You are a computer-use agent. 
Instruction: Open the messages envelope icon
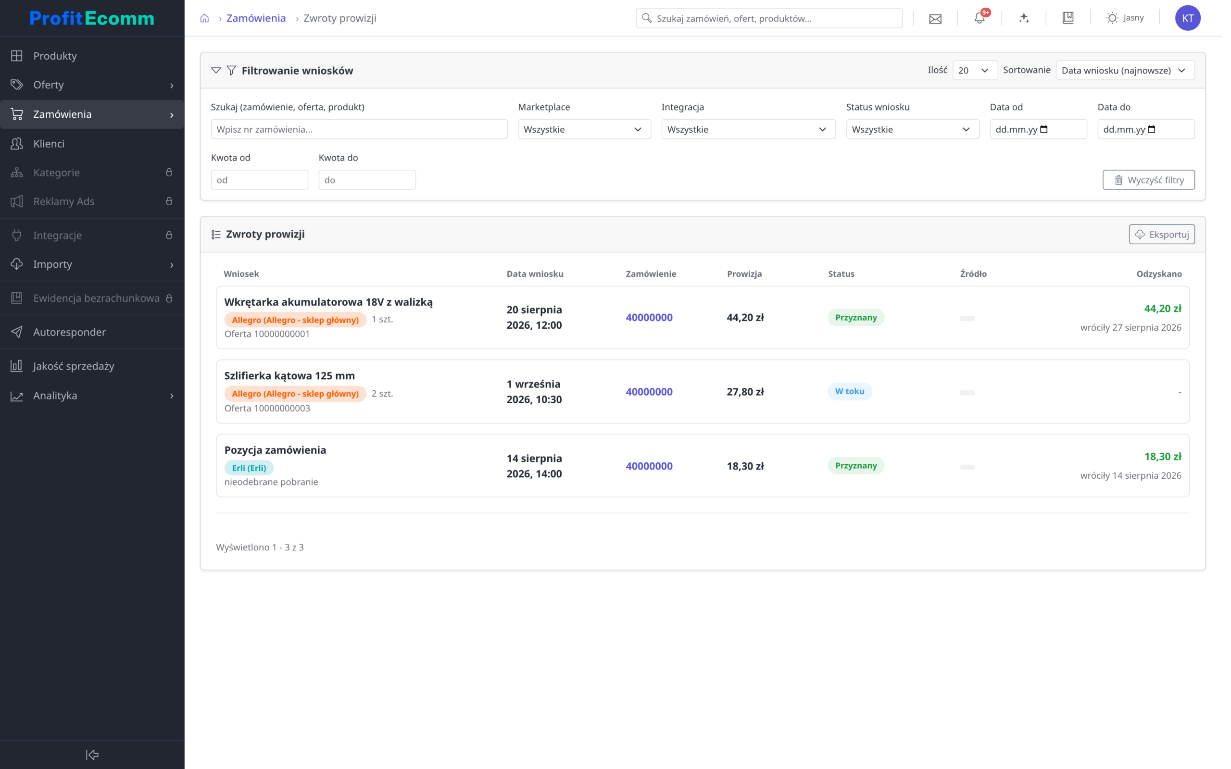point(935,19)
